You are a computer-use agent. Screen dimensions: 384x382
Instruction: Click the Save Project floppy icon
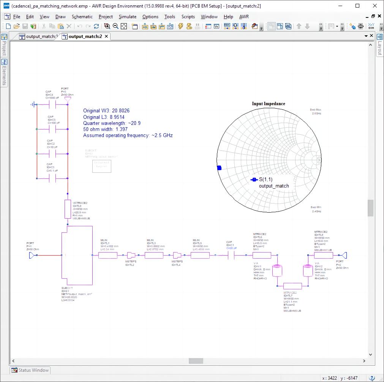coord(25,26)
